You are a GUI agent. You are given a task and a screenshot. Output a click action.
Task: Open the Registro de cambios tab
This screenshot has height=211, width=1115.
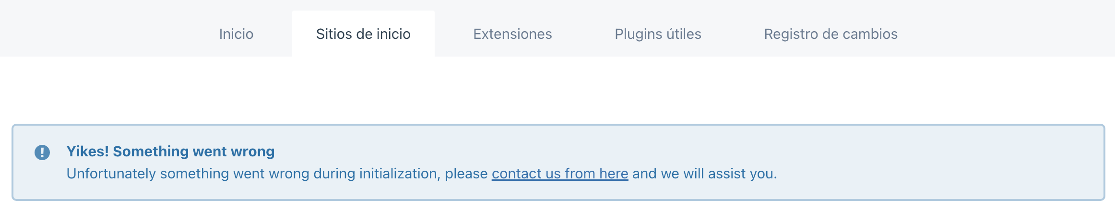pyautogui.click(x=830, y=34)
